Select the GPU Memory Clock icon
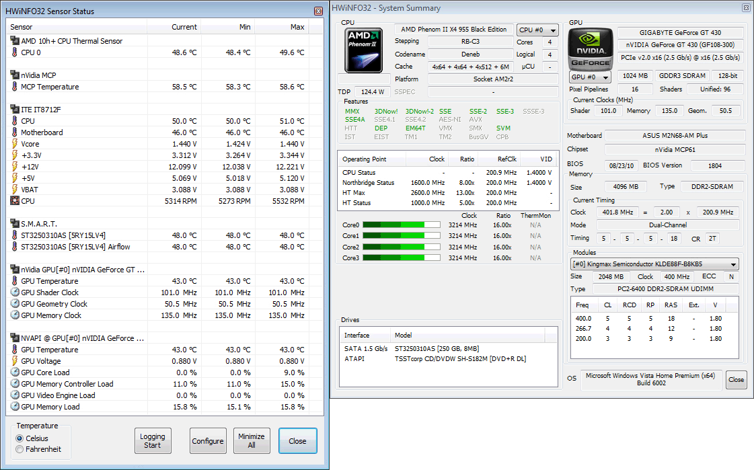This screenshot has width=754, height=470. click(15, 315)
